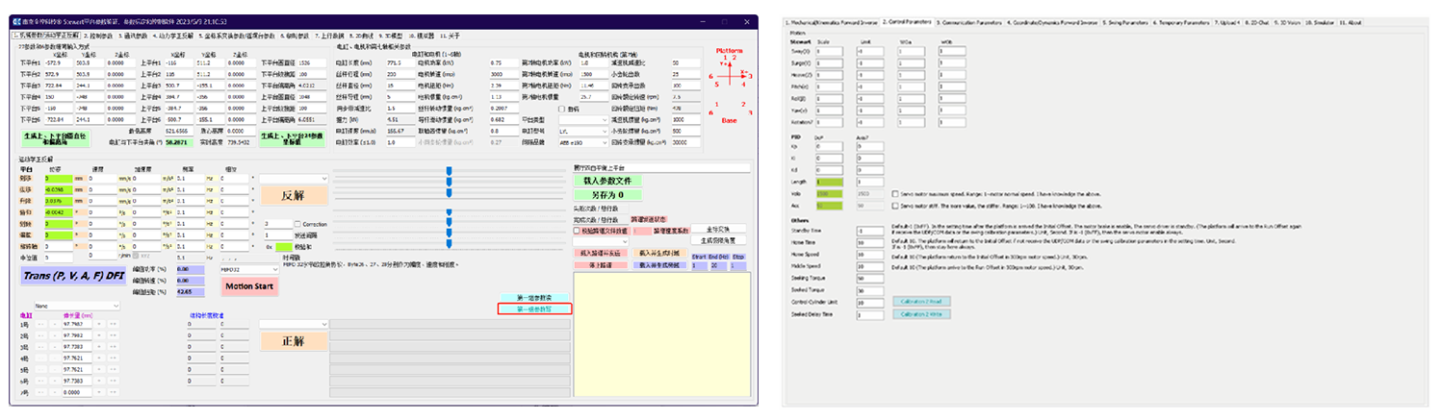The height and width of the screenshot is (420, 1444).
Task: Click the Seeked Torque input field
Action: [870, 289]
